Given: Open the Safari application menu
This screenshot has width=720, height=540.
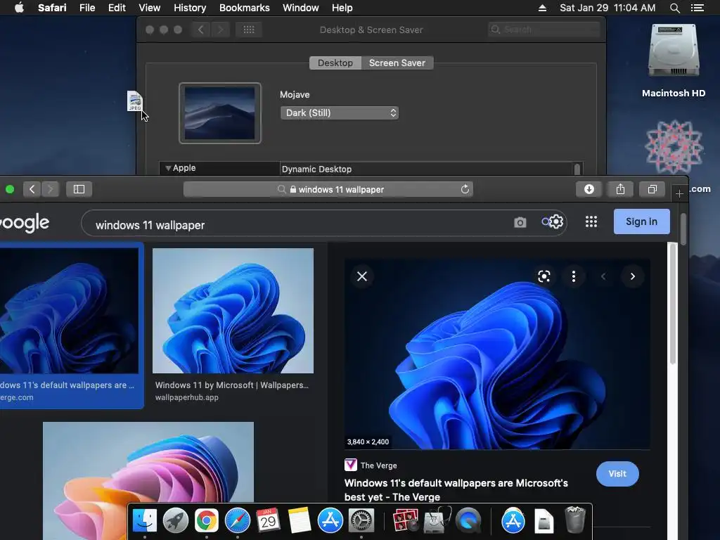Looking at the screenshot, I should click(x=52, y=8).
